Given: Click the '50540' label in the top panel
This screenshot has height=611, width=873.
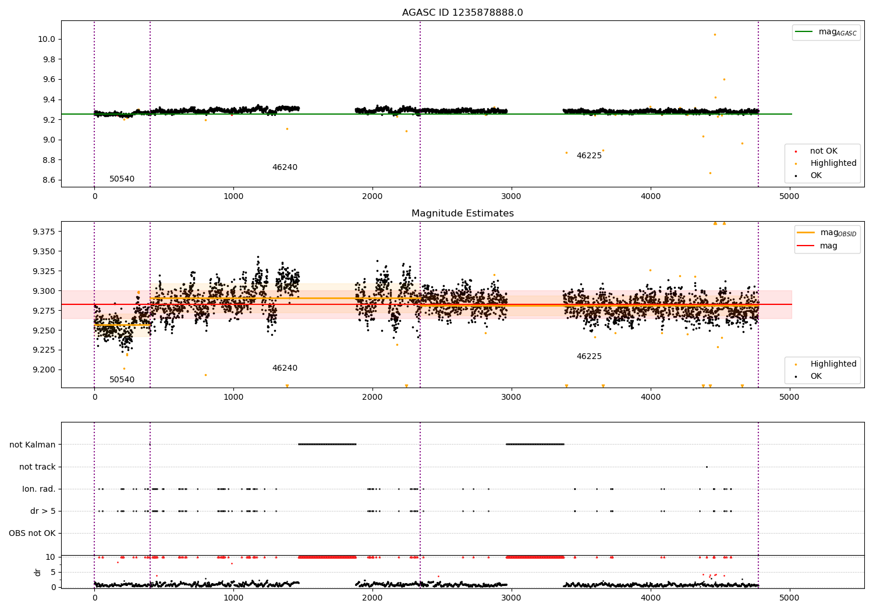Looking at the screenshot, I should coord(122,179).
